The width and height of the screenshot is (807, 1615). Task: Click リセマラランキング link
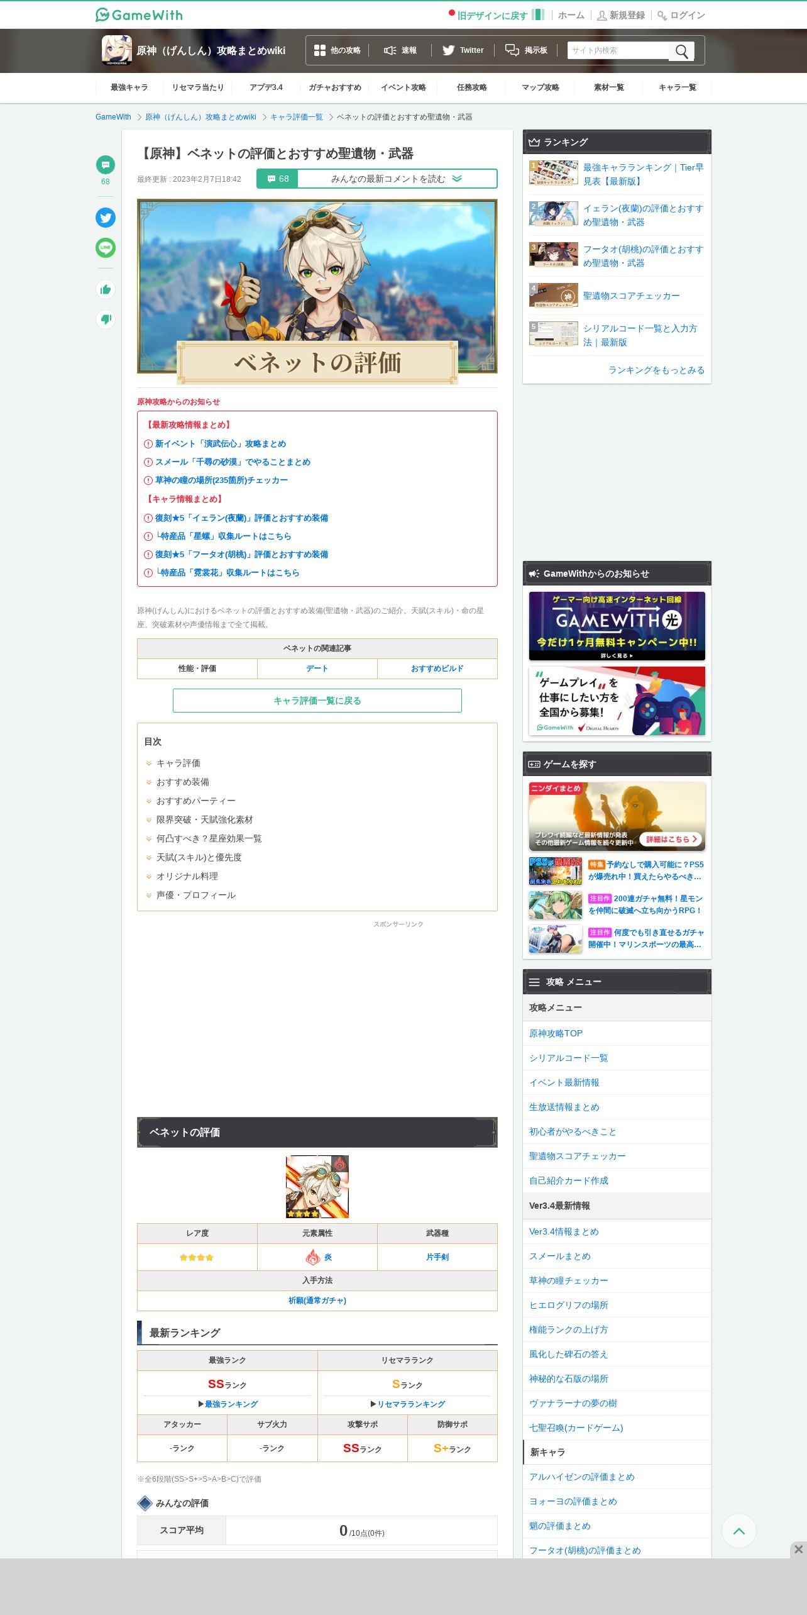coord(411,1404)
